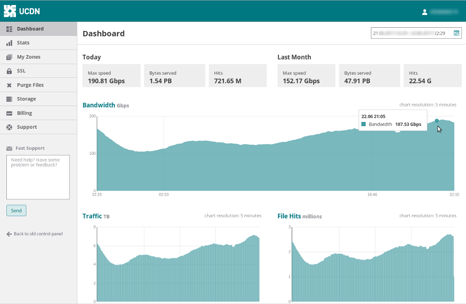Focus the Fast Support message textbox
466x304 pixels.
[38, 177]
